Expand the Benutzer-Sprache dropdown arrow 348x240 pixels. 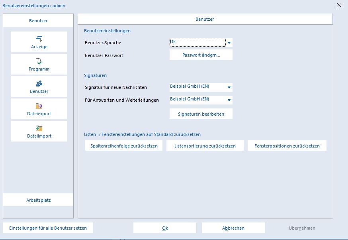pyautogui.click(x=229, y=43)
